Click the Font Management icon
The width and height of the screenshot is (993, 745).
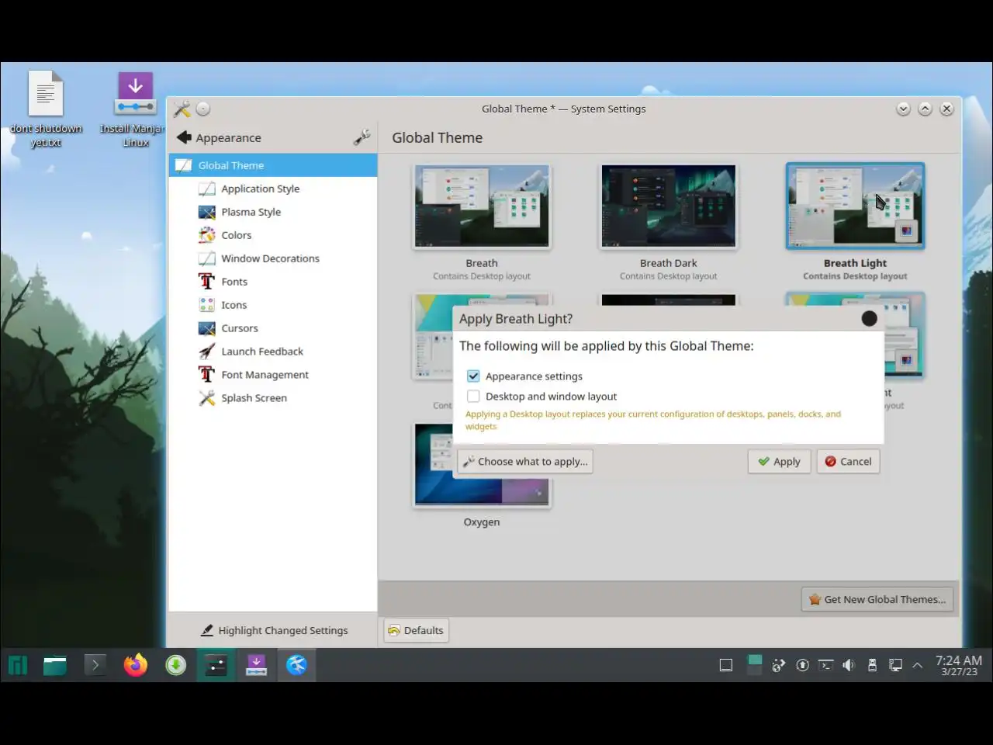tap(206, 375)
